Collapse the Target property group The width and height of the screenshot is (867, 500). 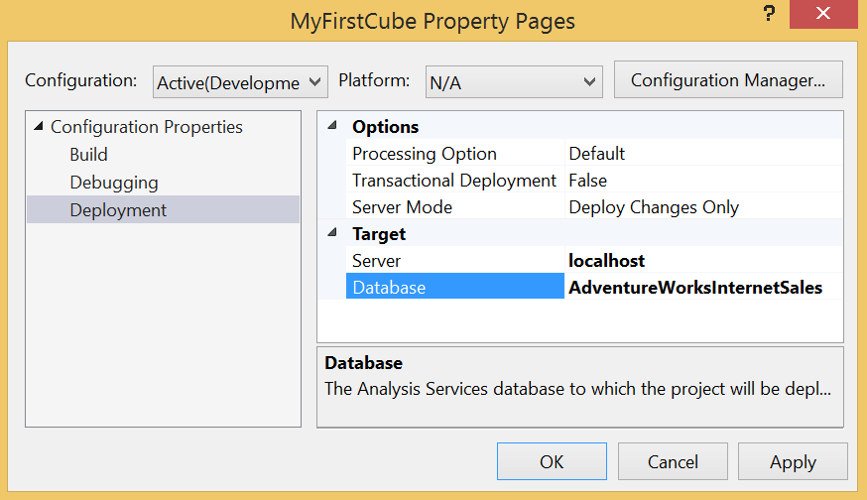[331, 234]
